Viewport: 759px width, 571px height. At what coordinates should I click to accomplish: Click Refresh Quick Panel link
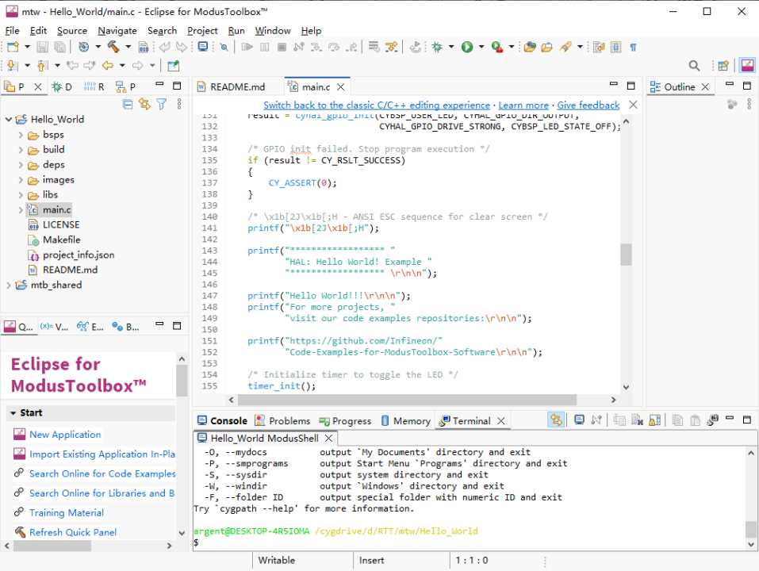73,532
